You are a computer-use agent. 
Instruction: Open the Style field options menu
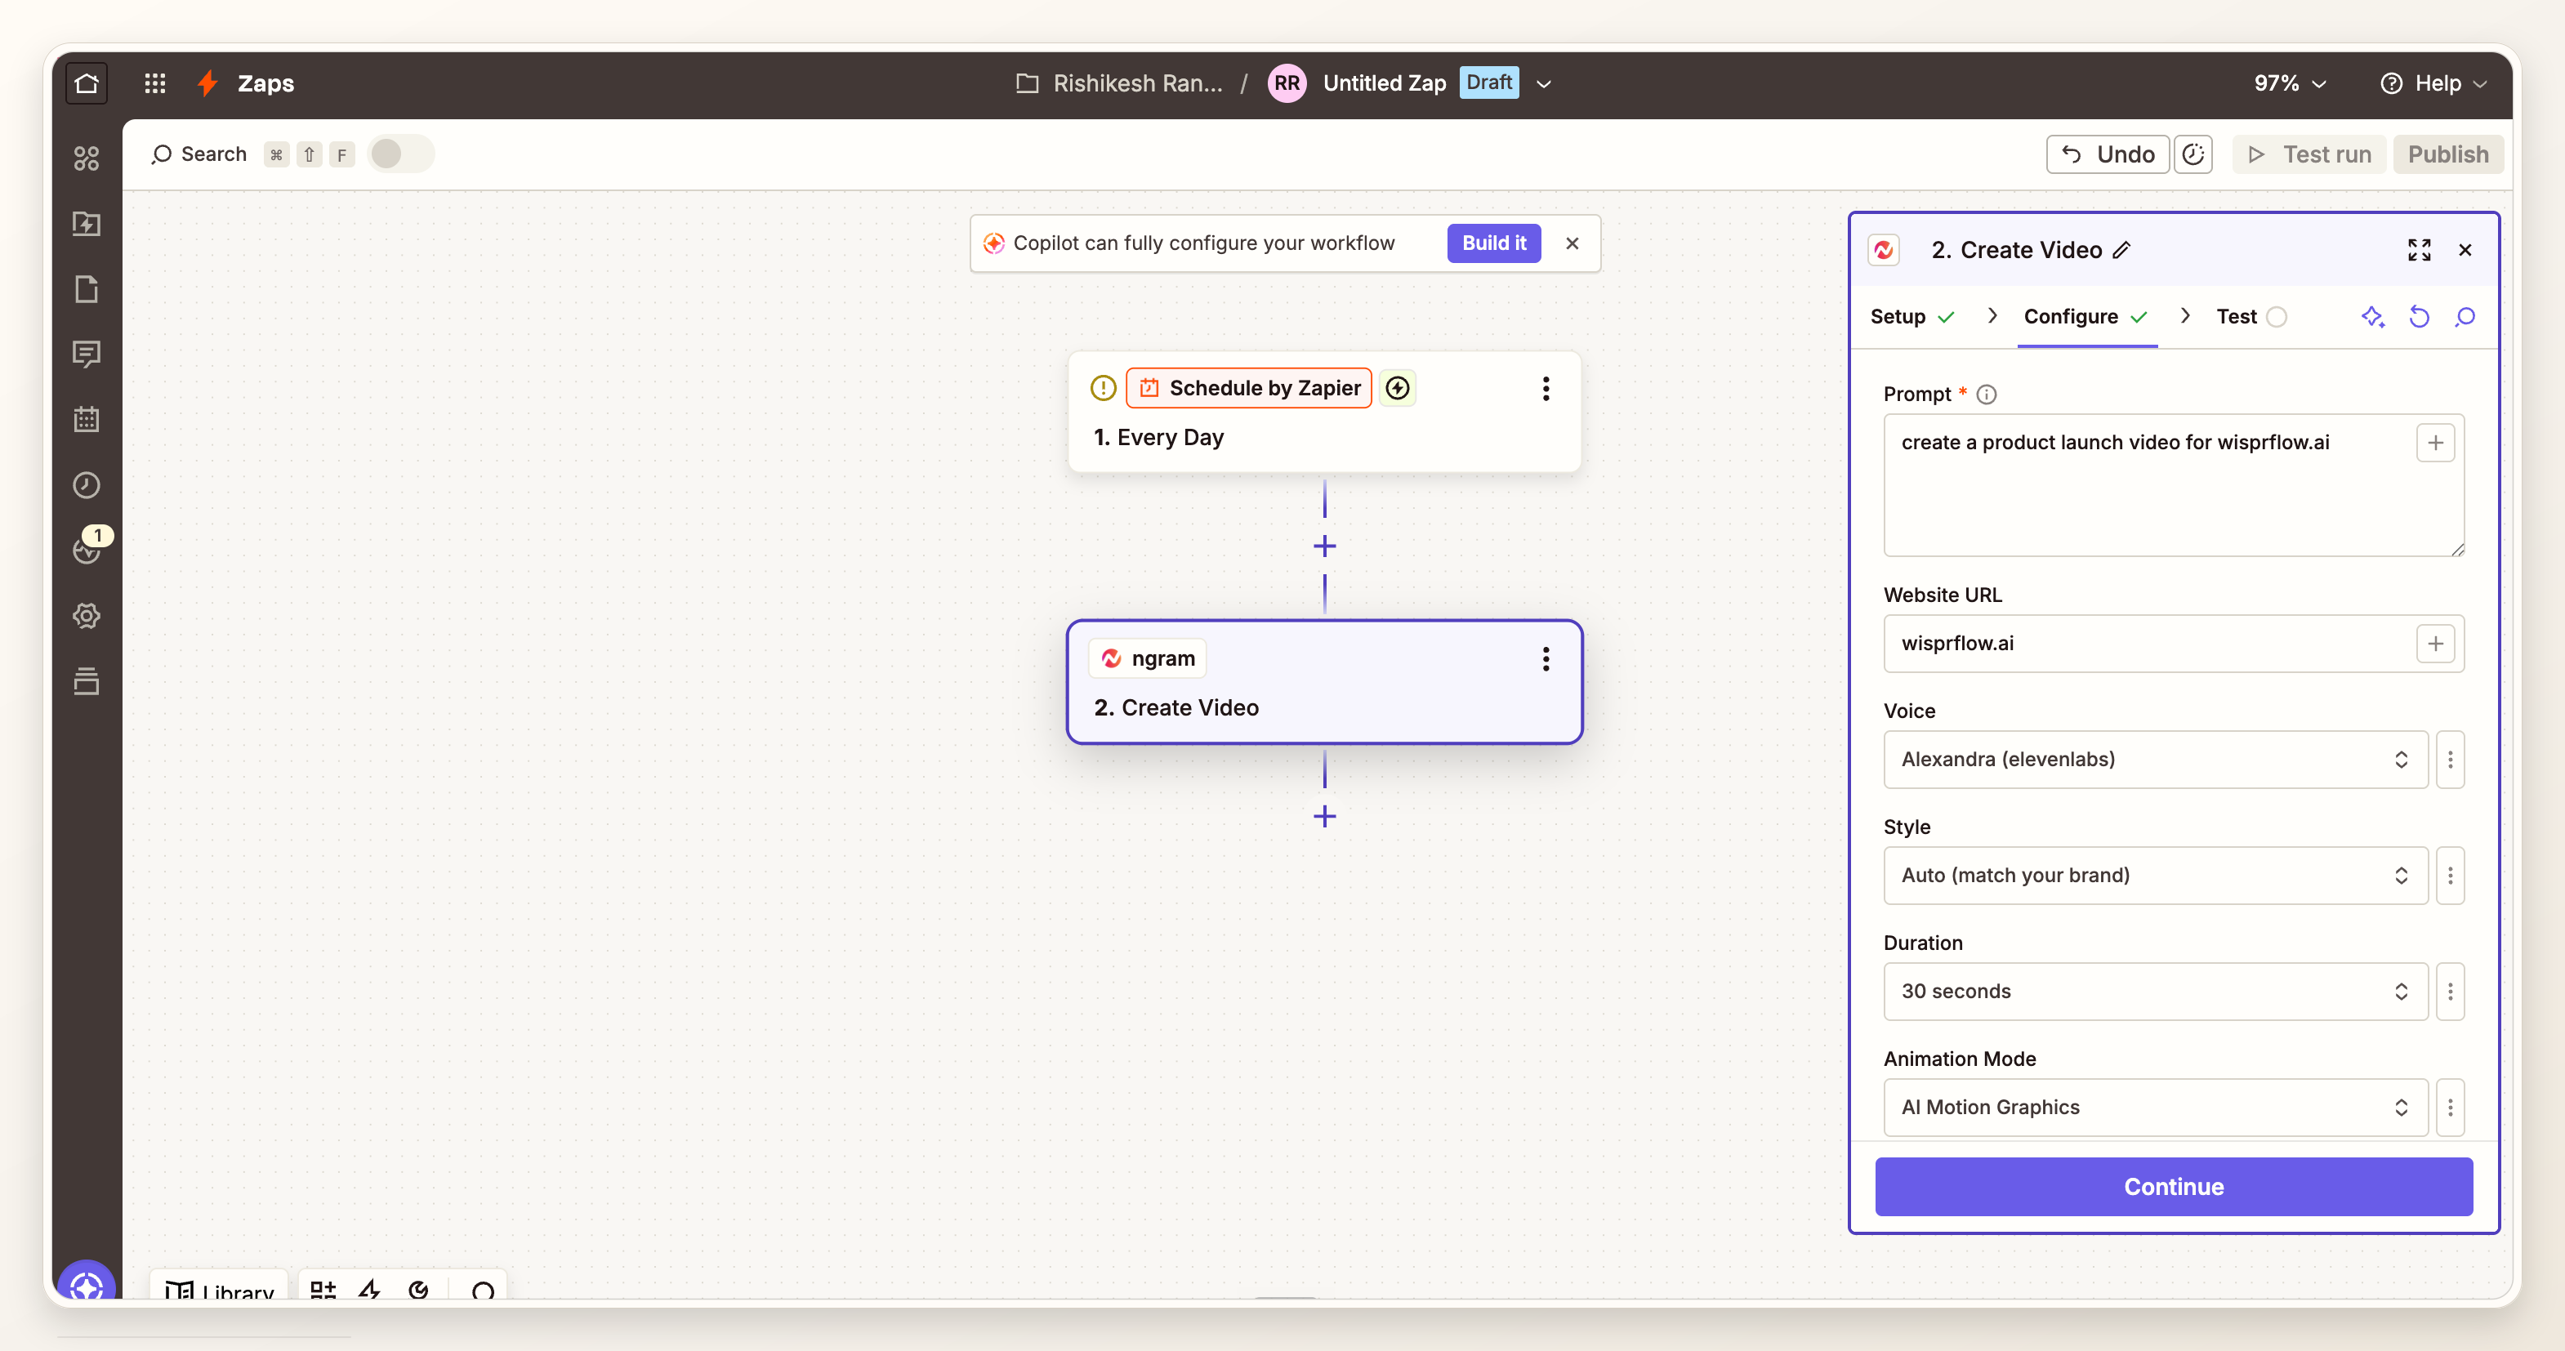pos(2450,875)
